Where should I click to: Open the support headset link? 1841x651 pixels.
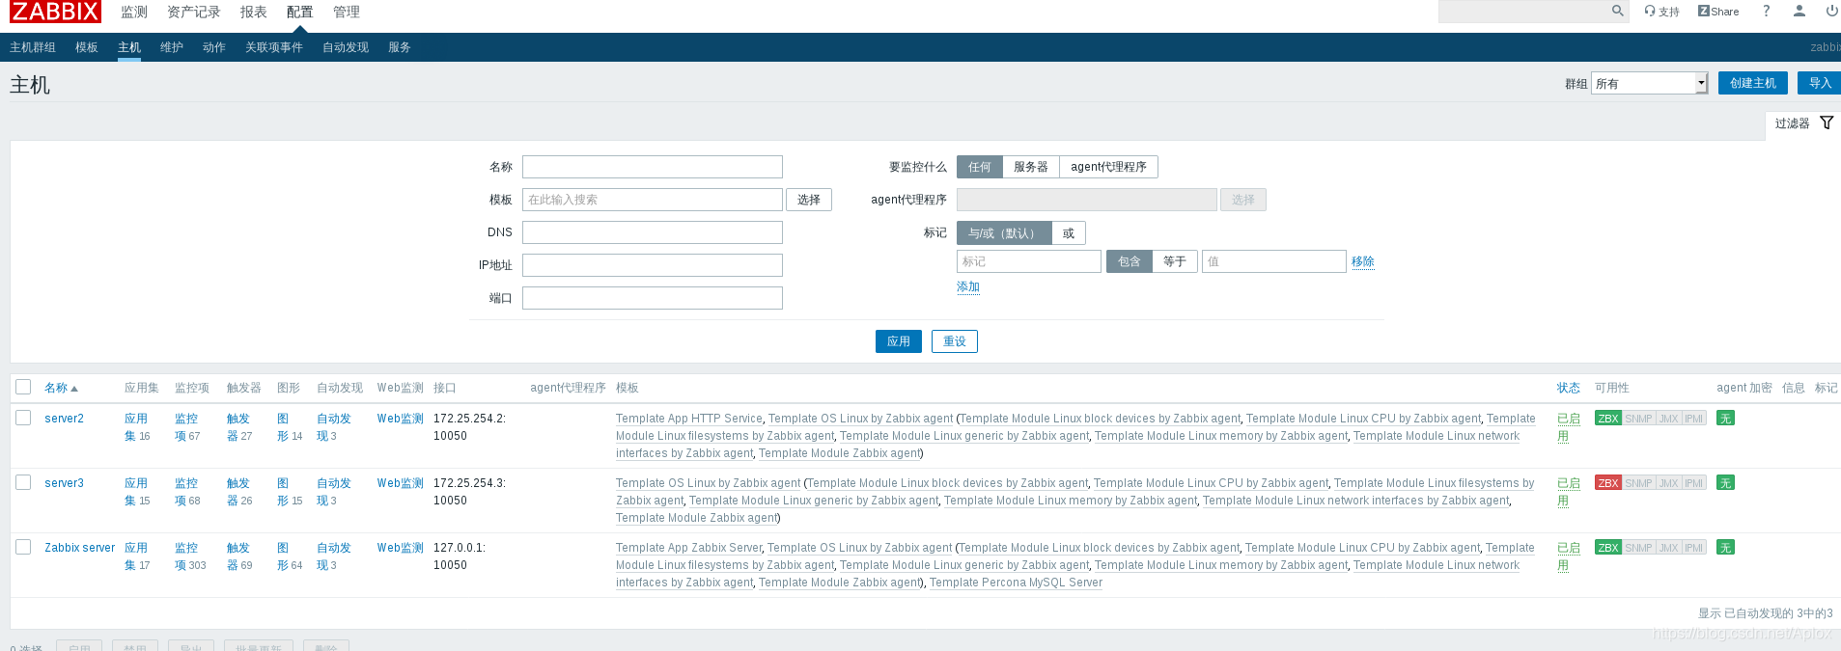(x=1661, y=12)
